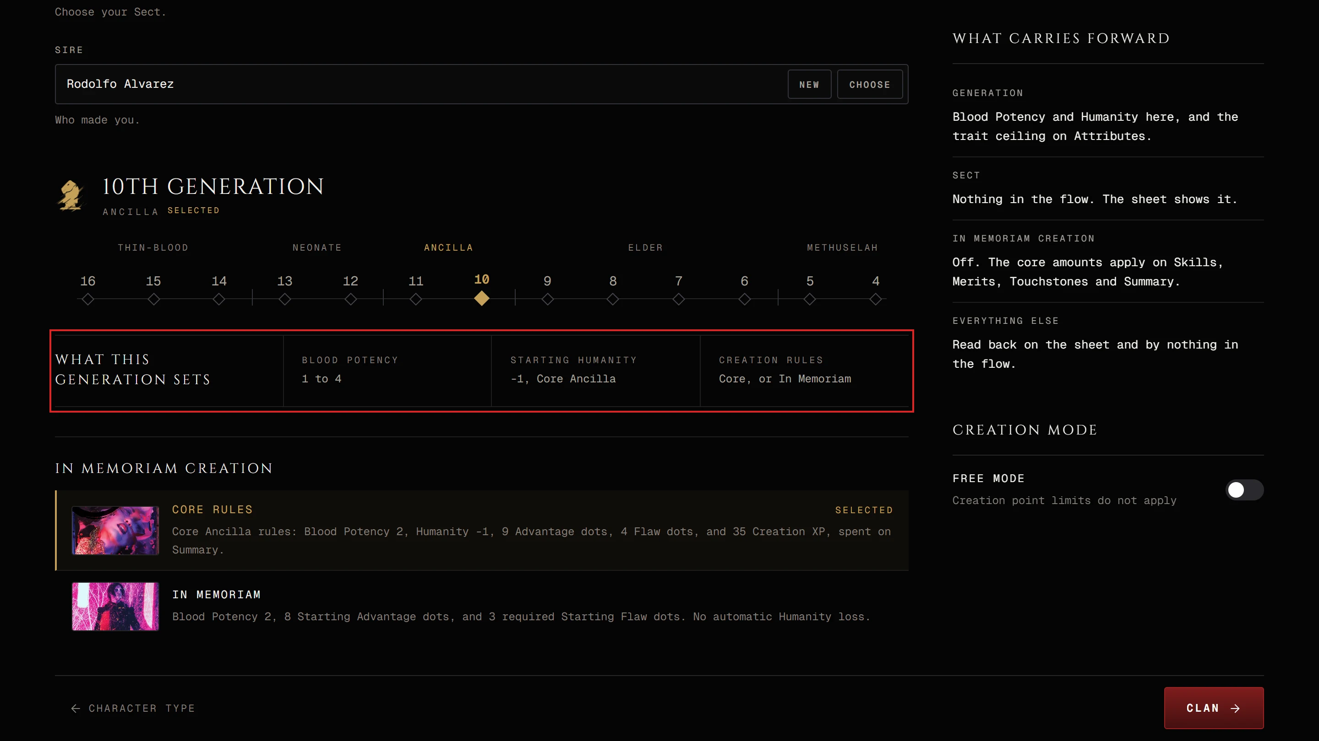This screenshot has height=741, width=1319.
Task: Click Blood Potency value '1 to 4'
Action: 322,378
